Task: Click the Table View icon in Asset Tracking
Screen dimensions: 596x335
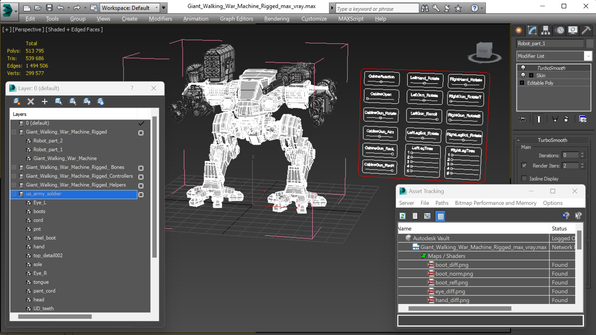Action: (x=441, y=216)
